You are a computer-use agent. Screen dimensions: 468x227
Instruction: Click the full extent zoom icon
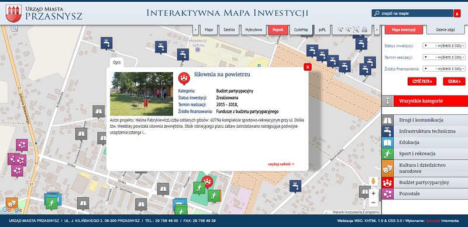pos(356,30)
